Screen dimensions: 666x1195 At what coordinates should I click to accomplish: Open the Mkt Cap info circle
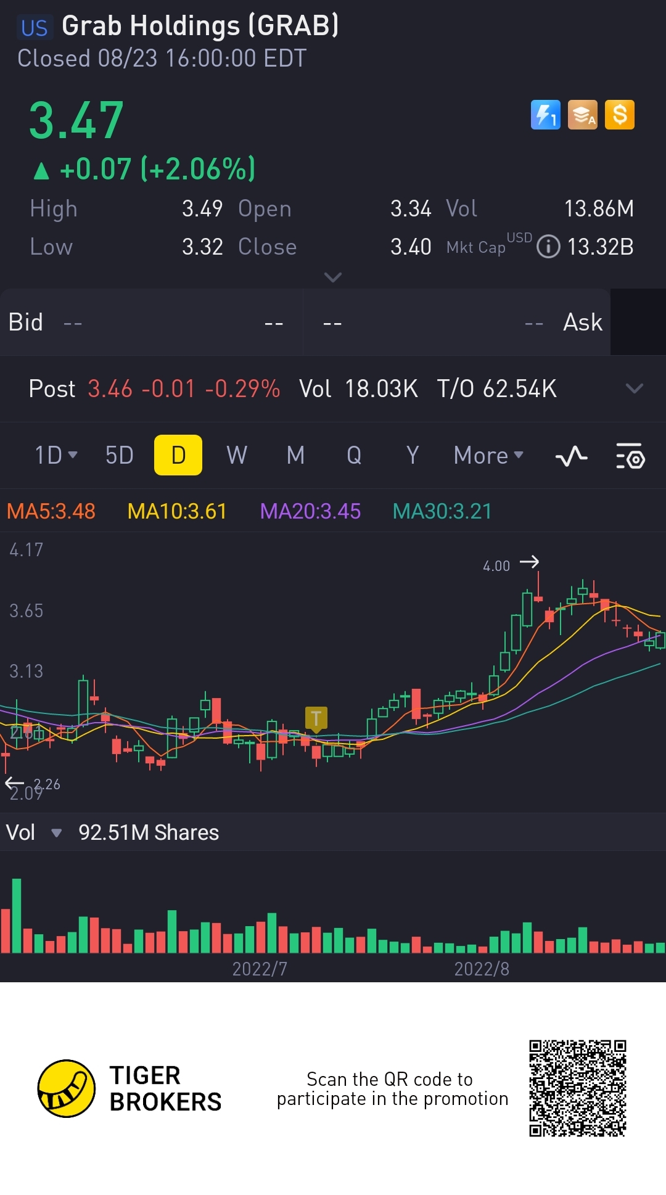[x=548, y=247]
